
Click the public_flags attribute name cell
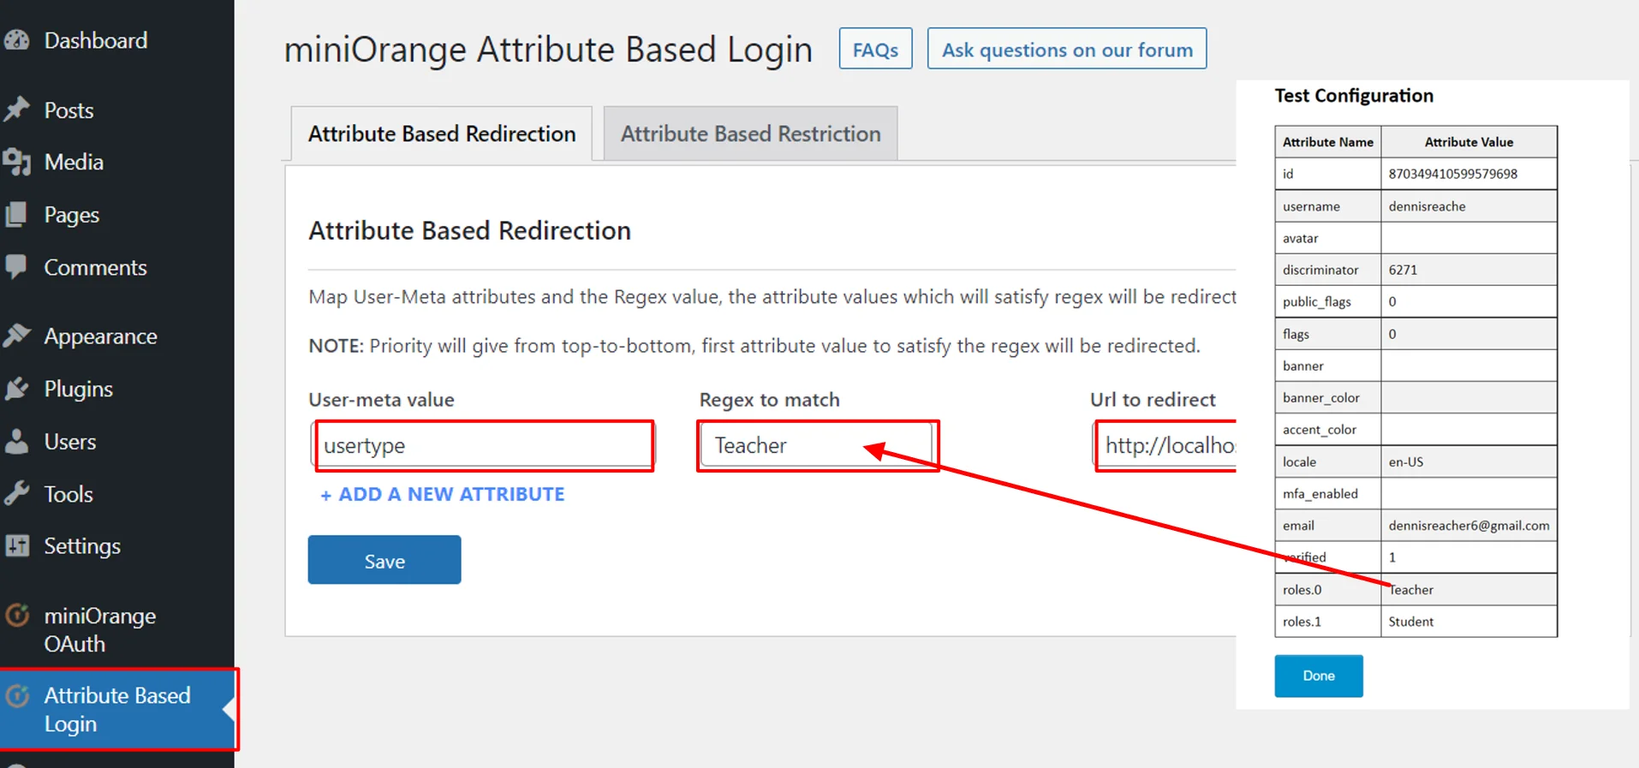click(x=1328, y=301)
